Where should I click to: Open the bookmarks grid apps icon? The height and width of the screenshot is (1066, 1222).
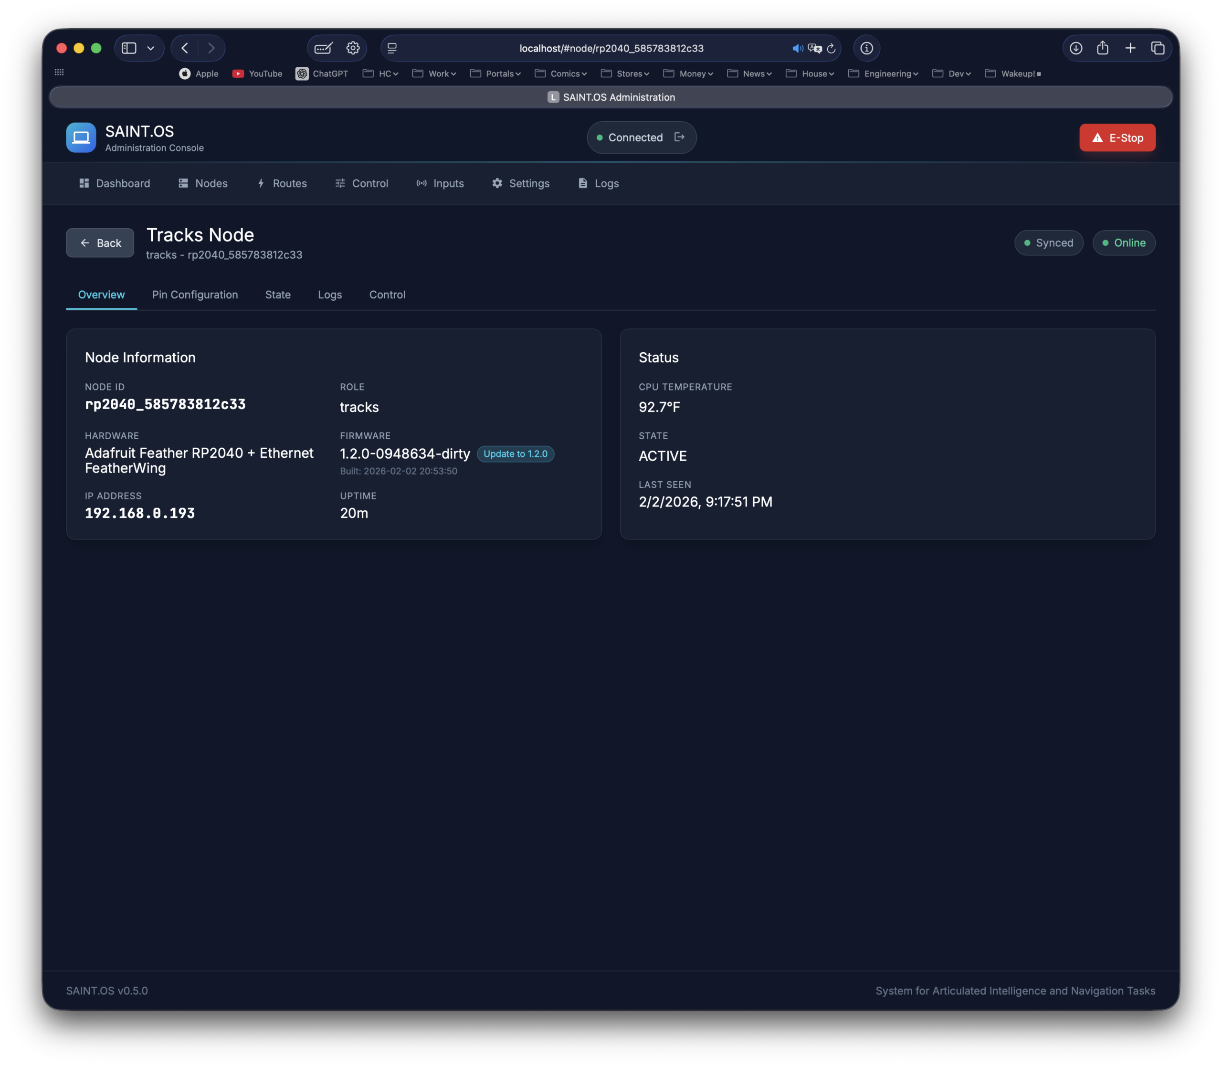[x=59, y=72]
